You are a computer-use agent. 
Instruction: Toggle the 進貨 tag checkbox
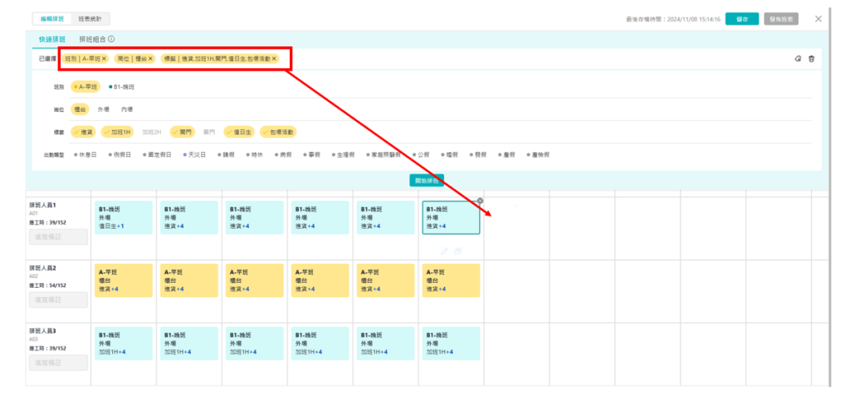[83, 132]
